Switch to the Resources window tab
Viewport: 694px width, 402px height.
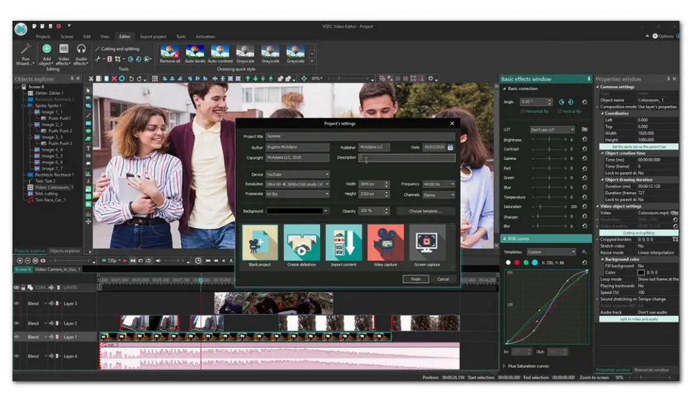coord(652,370)
